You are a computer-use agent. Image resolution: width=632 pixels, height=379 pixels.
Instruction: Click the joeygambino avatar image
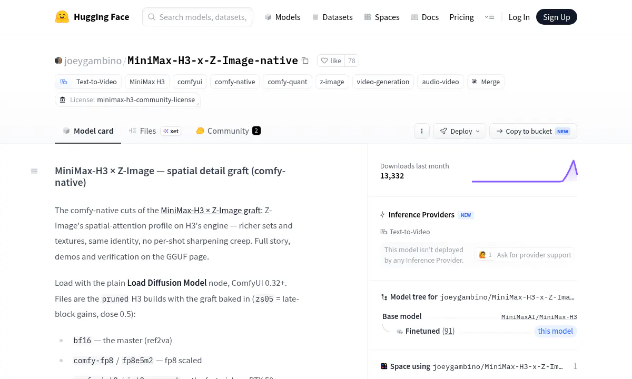[x=58, y=61]
